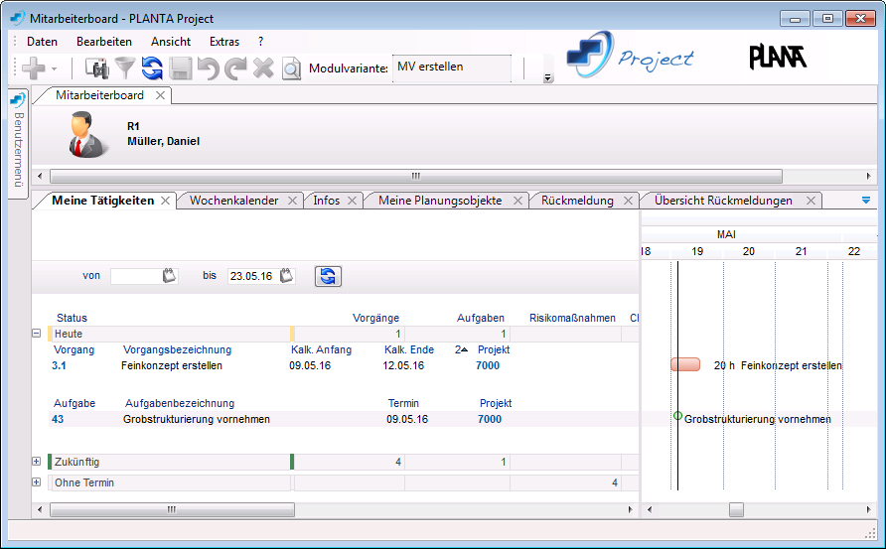Open the dropdown arrow next to Insert icon
Image resolution: width=886 pixels, height=549 pixels.
[x=55, y=69]
